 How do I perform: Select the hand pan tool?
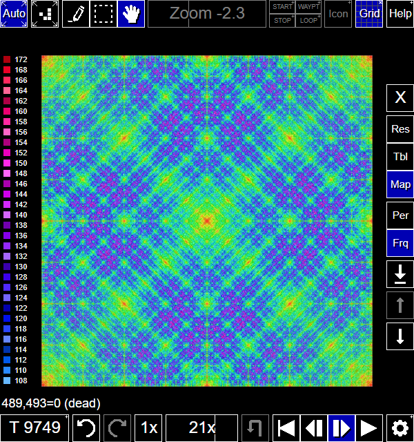(x=131, y=14)
